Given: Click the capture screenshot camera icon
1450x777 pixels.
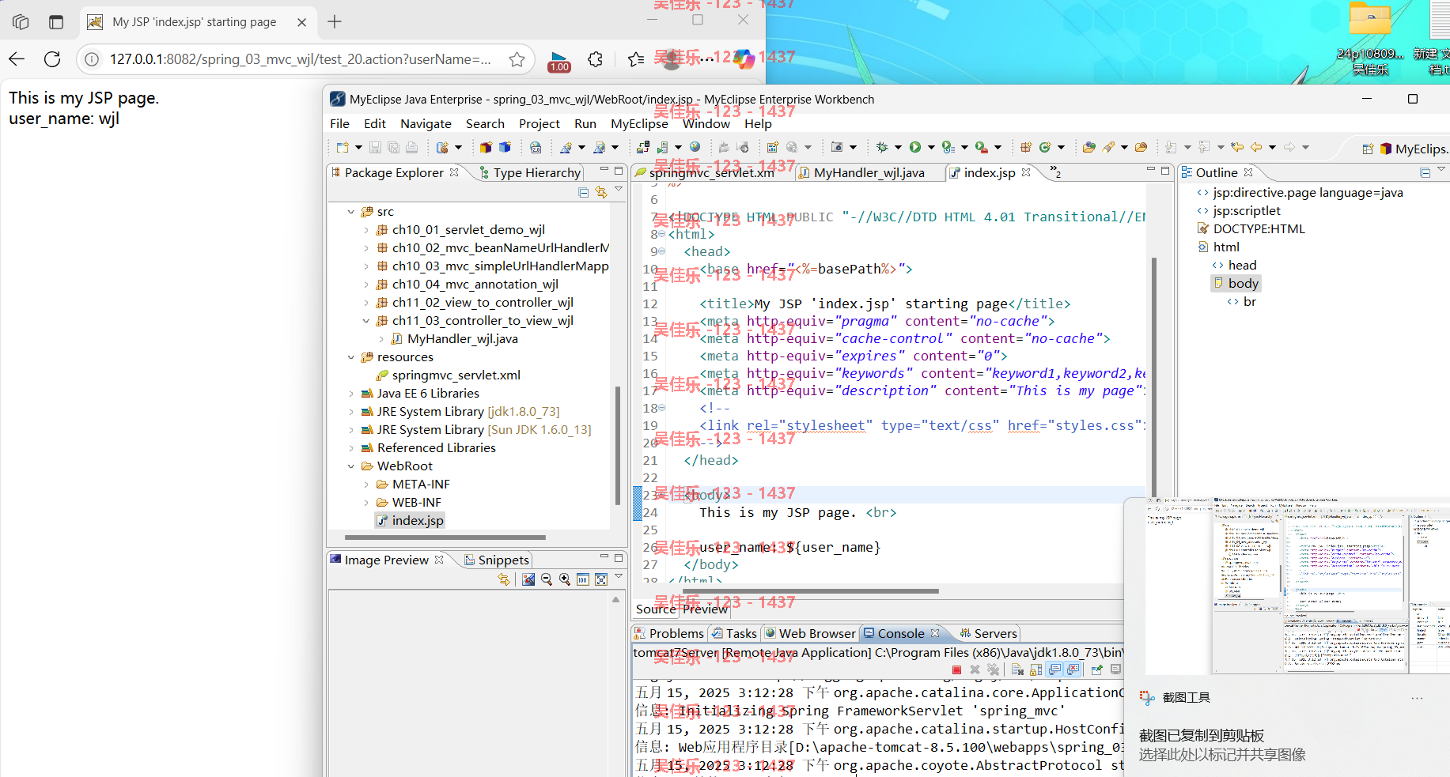Looking at the screenshot, I should tap(837, 147).
